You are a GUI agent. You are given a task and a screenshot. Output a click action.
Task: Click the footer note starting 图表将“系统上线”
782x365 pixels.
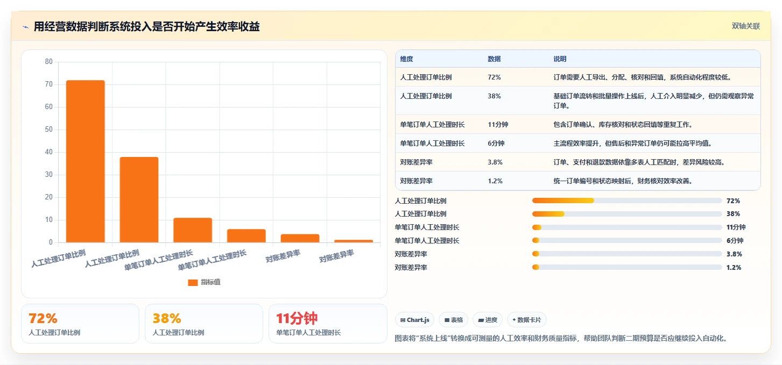(x=561, y=338)
